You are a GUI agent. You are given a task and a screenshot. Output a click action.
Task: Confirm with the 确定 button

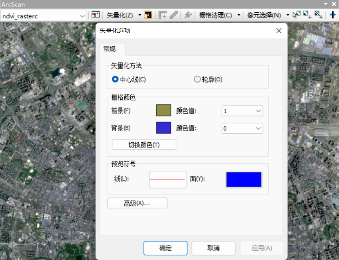(x=165, y=248)
